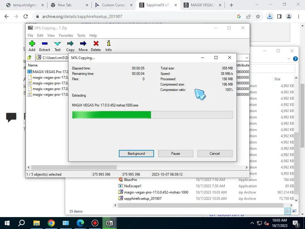Expand the 7-Zip address path dropdown
Viewport: 305px width, 229px height.
point(247,58)
